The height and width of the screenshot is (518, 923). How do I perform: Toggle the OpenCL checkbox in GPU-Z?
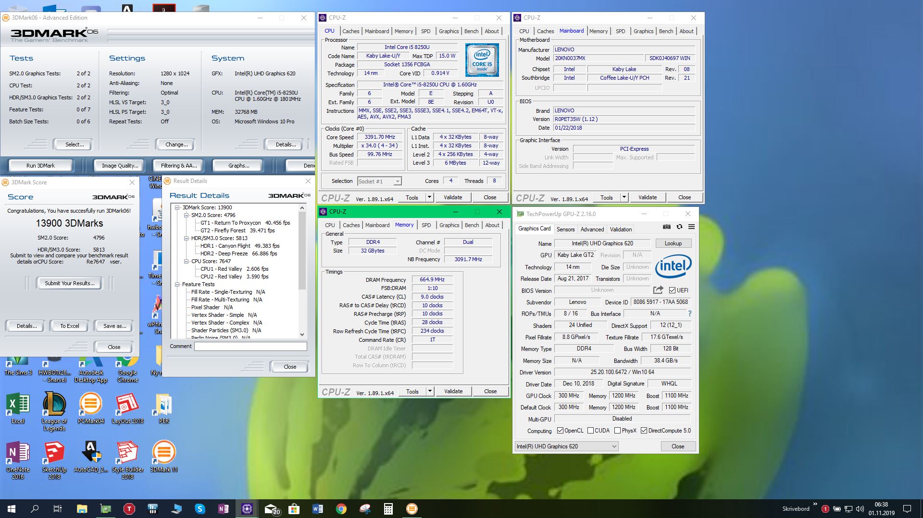click(560, 431)
